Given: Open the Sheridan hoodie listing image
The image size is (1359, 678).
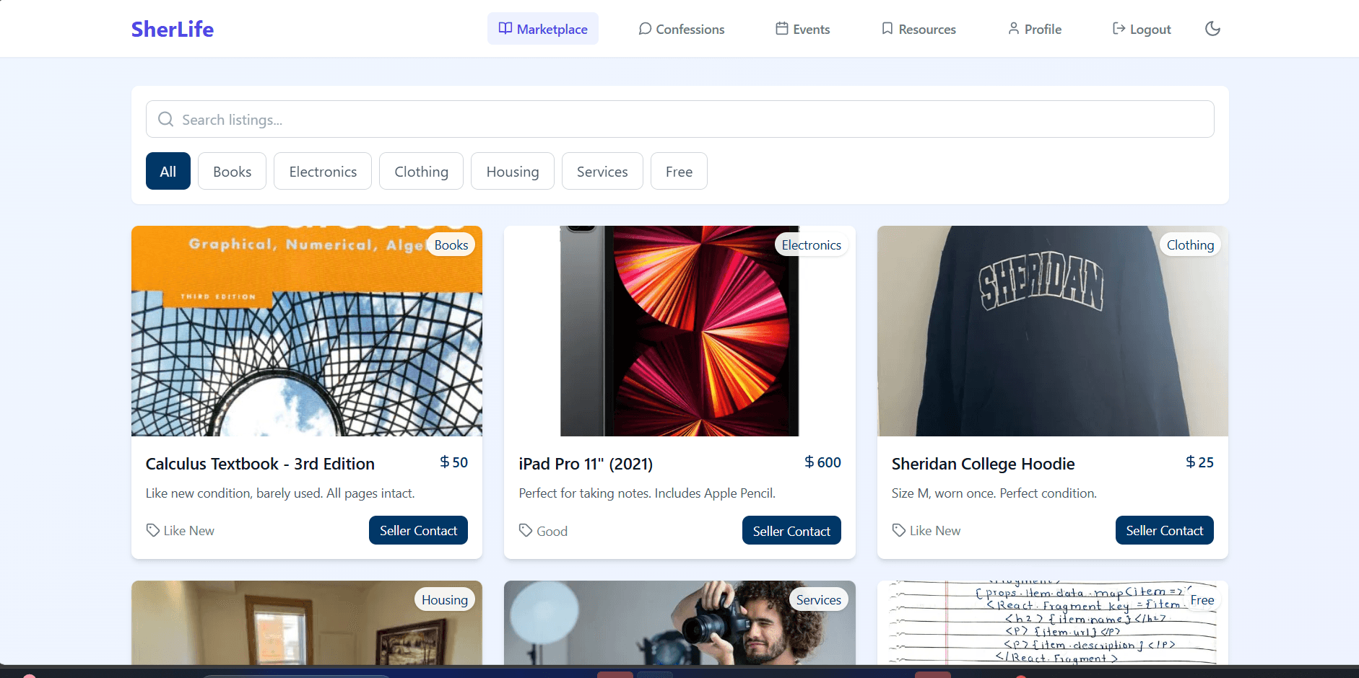Looking at the screenshot, I should pyautogui.click(x=1052, y=332).
